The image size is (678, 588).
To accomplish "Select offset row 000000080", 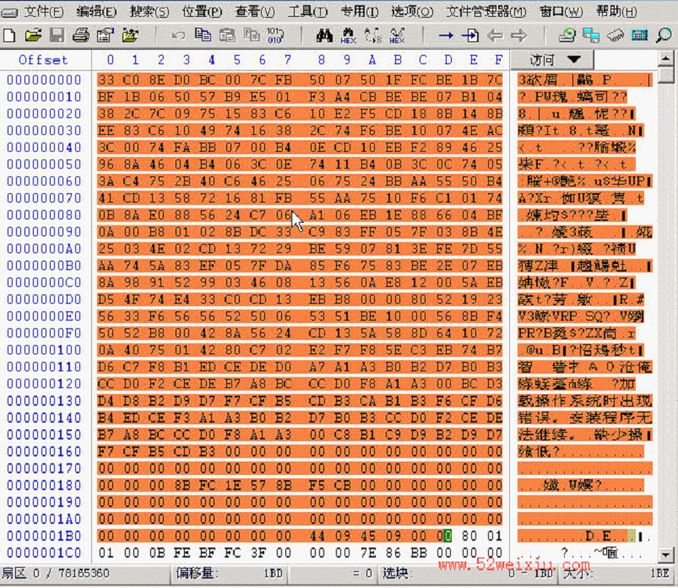I will (44, 215).
